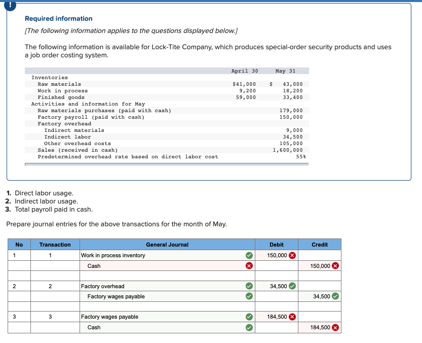Click green check beside Factory overhead account
The image size is (422, 343).
(249, 286)
